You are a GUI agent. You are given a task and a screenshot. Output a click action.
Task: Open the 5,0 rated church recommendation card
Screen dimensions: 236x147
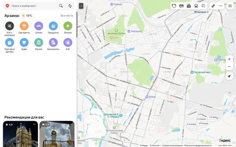(x=57, y=134)
